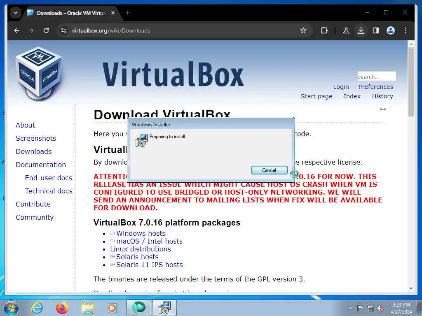
Task: Open the Linux distributions link
Action: (x=140, y=249)
